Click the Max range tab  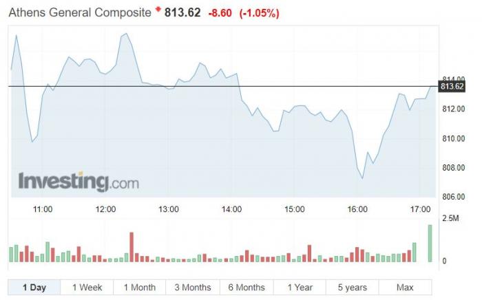(406, 287)
